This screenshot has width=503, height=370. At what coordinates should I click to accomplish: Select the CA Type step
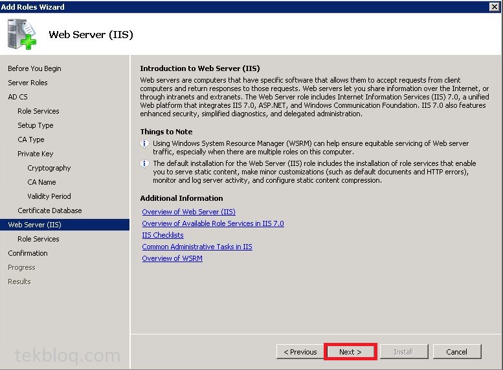click(31, 139)
